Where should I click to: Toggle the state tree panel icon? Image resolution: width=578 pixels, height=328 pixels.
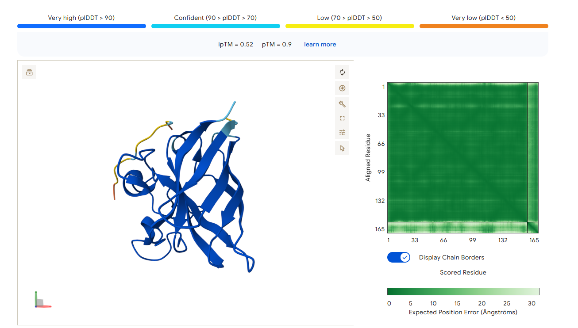[29, 72]
